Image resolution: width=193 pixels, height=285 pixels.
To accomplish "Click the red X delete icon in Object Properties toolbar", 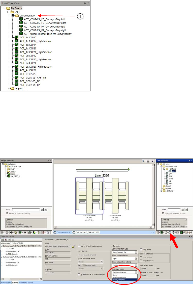I will (5, 240).
